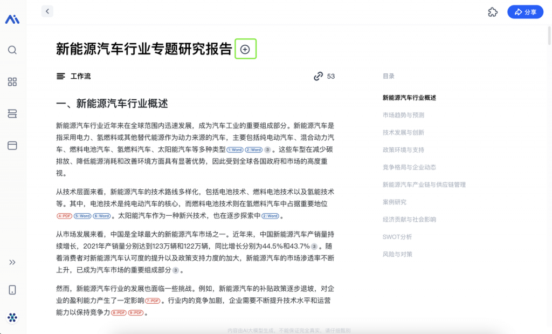This screenshot has width=552, height=334.
Task: Click the blue 分享 share button
Action: point(525,12)
